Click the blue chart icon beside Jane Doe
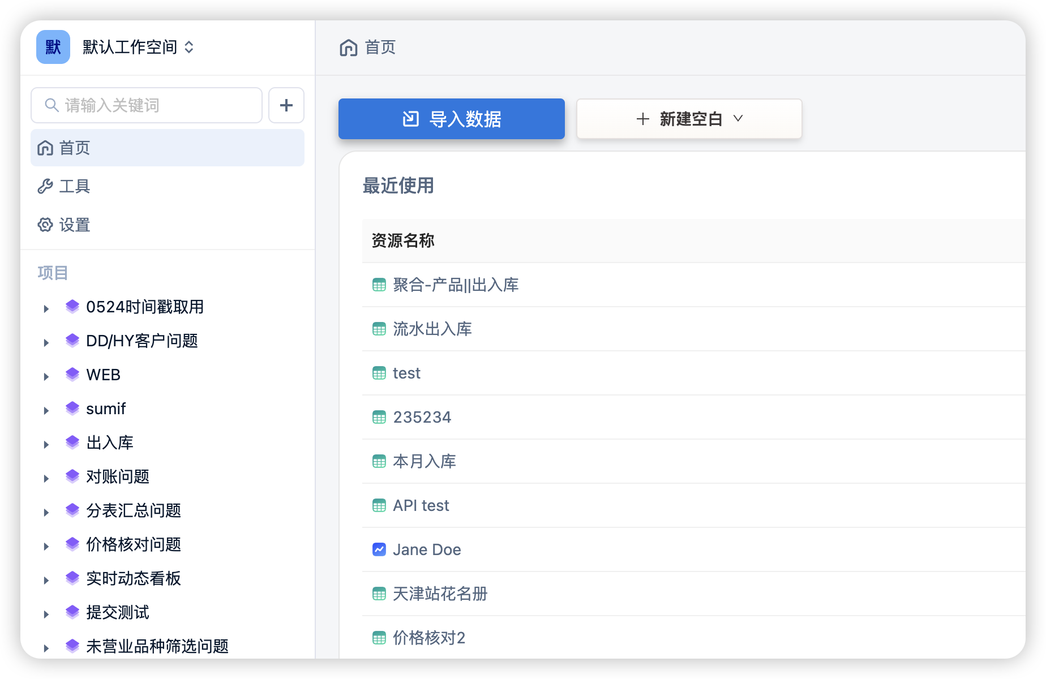The width and height of the screenshot is (1046, 679). point(379,549)
